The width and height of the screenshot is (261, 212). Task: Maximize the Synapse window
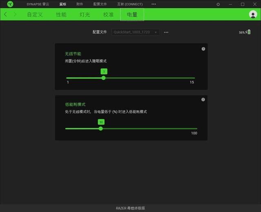(243, 4)
